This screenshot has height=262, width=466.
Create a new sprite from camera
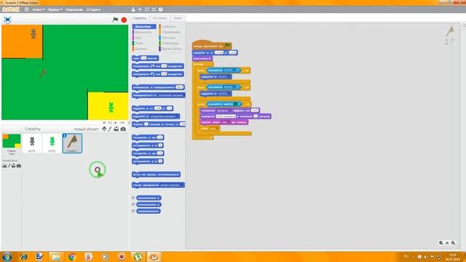(x=123, y=129)
